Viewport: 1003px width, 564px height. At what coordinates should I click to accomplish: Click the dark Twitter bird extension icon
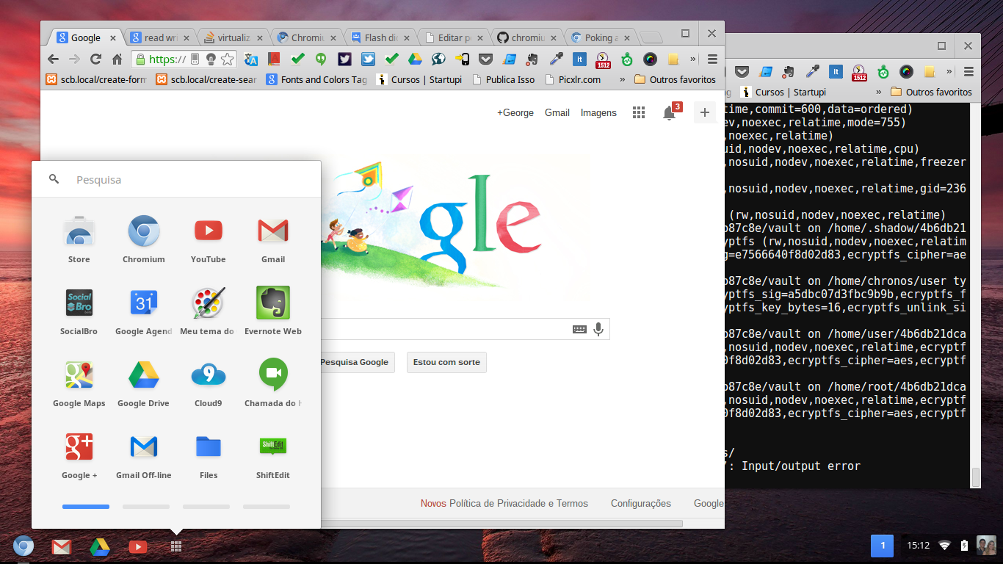click(x=344, y=59)
